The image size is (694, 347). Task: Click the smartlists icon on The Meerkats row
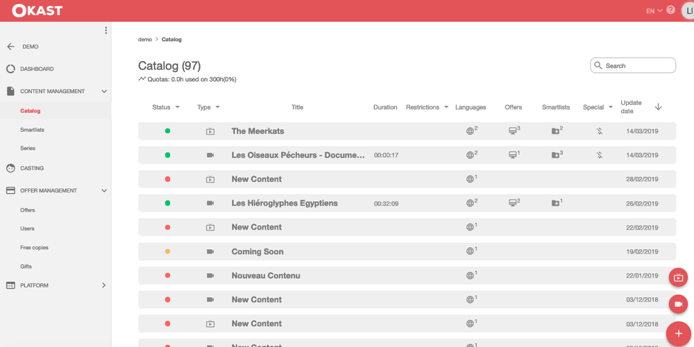coord(556,131)
